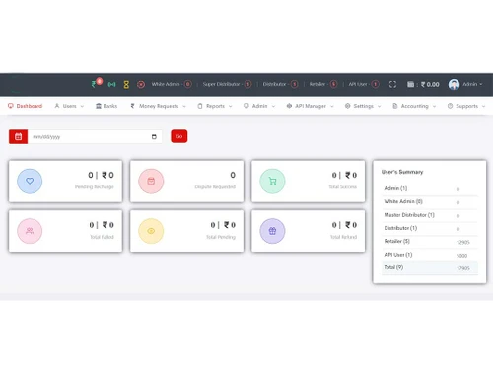The height and width of the screenshot is (370, 493).
Task: Click the User's Summary heading
Action: 402,172
